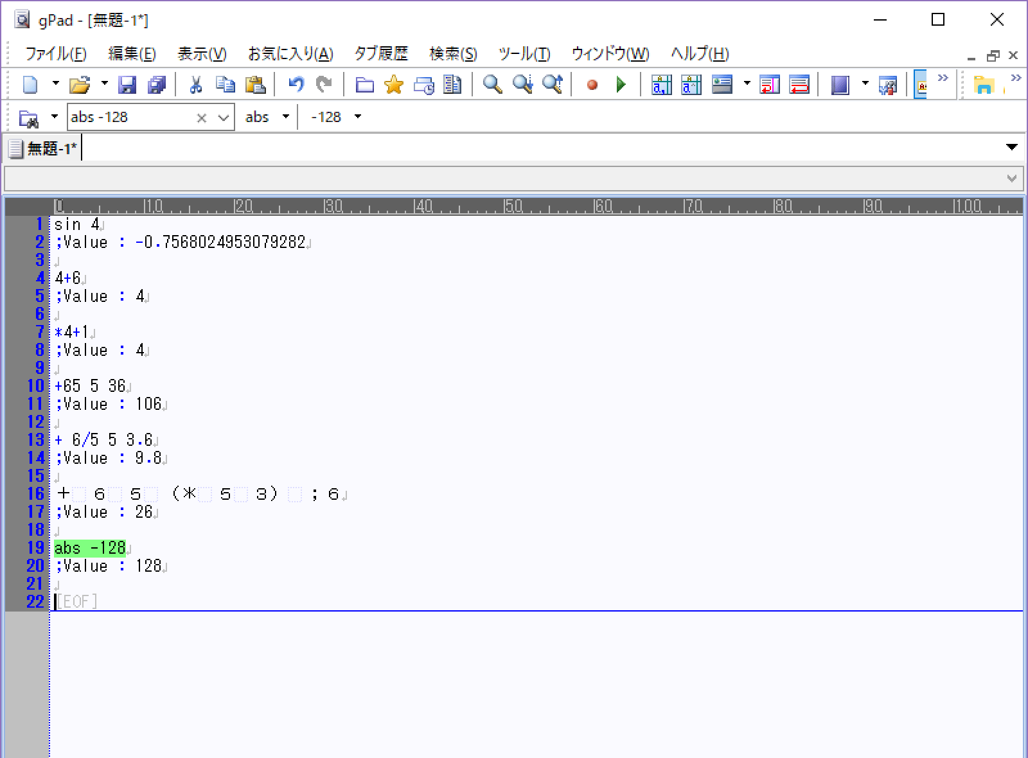
Task: Open the ファイル(F) menu
Action: [x=56, y=54]
